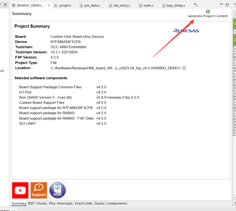Click the Toolchain Version value 10.3.1.20210824
Screen dimensions: 236x211
[64, 52]
